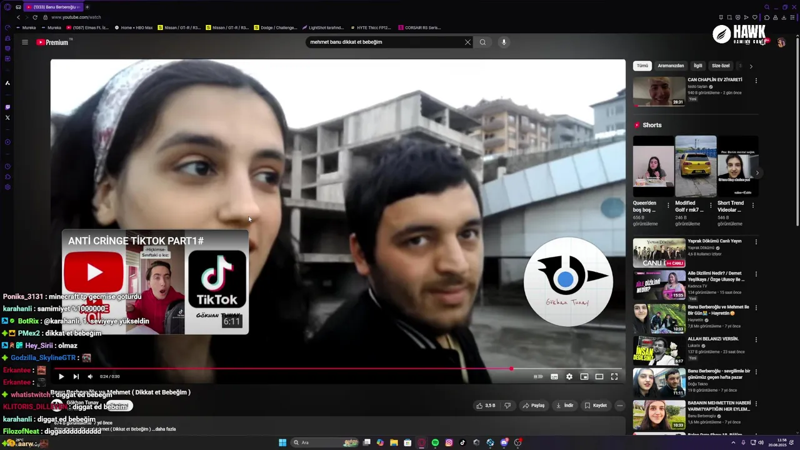
Task: Open options for Short Trend Videolar short
Action: pyautogui.click(x=752, y=206)
